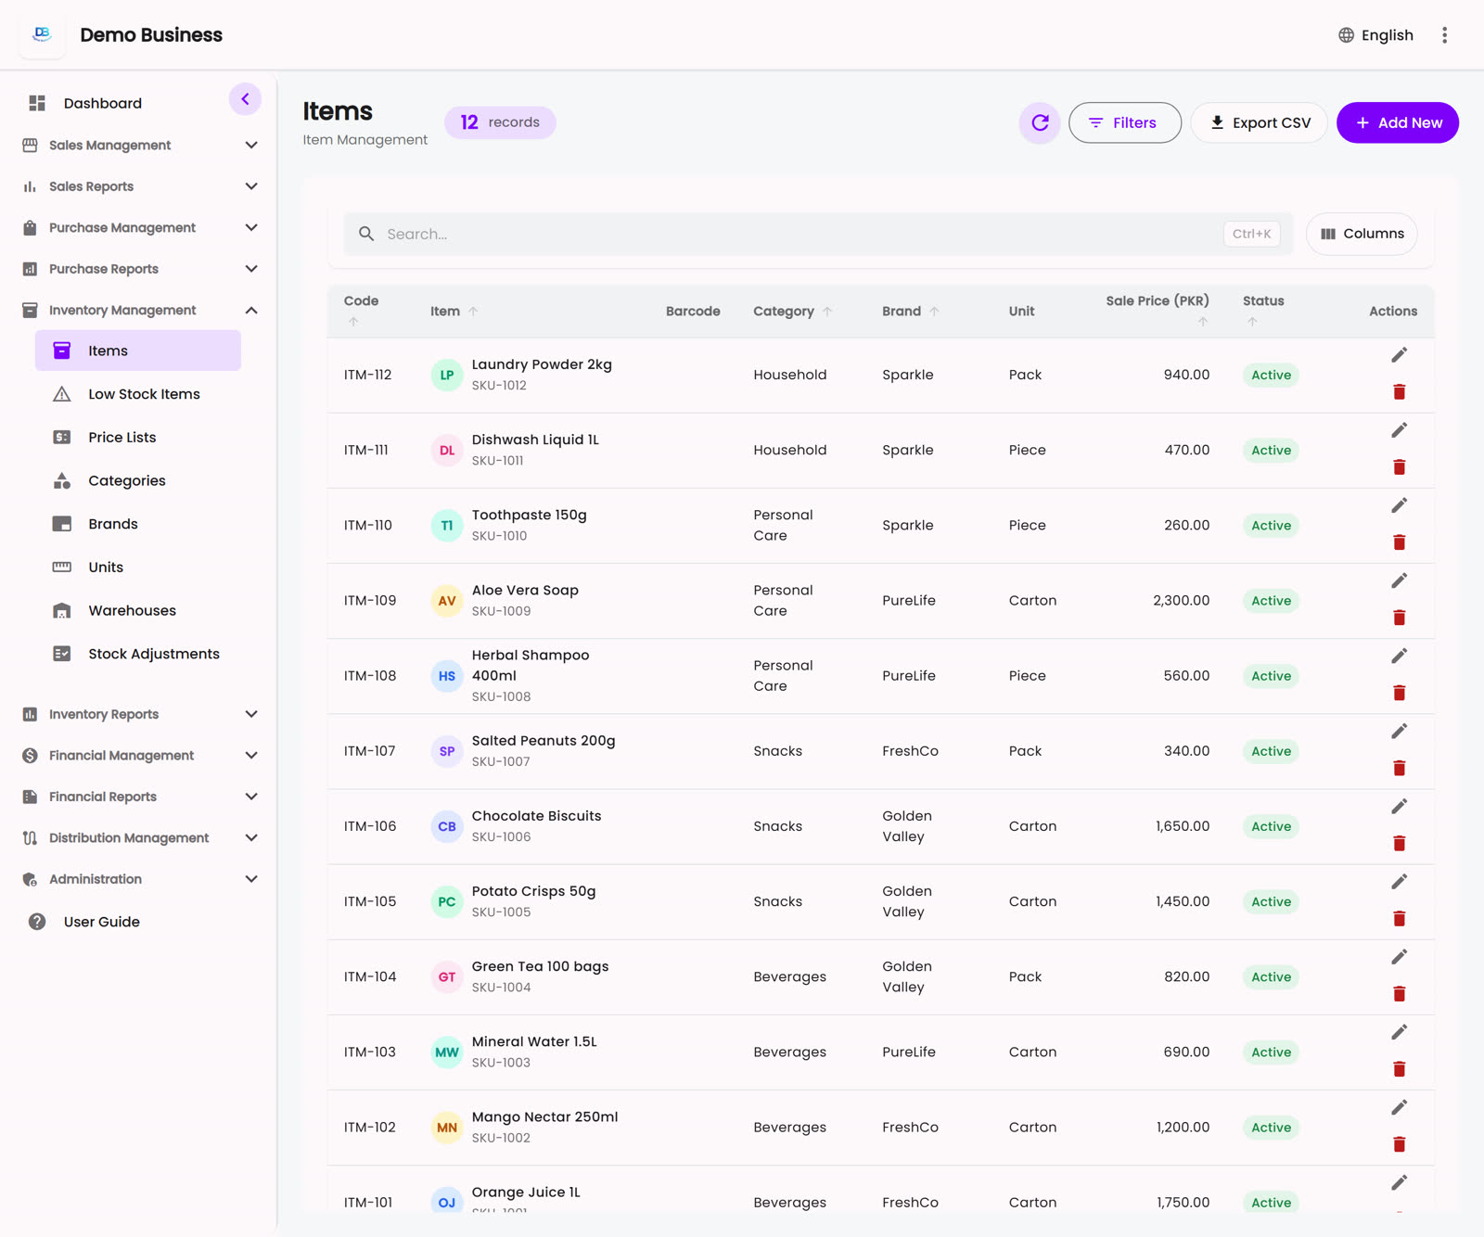Edit the Toothpaste 150g row
The width and height of the screenshot is (1484, 1237).
point(1399,505)
